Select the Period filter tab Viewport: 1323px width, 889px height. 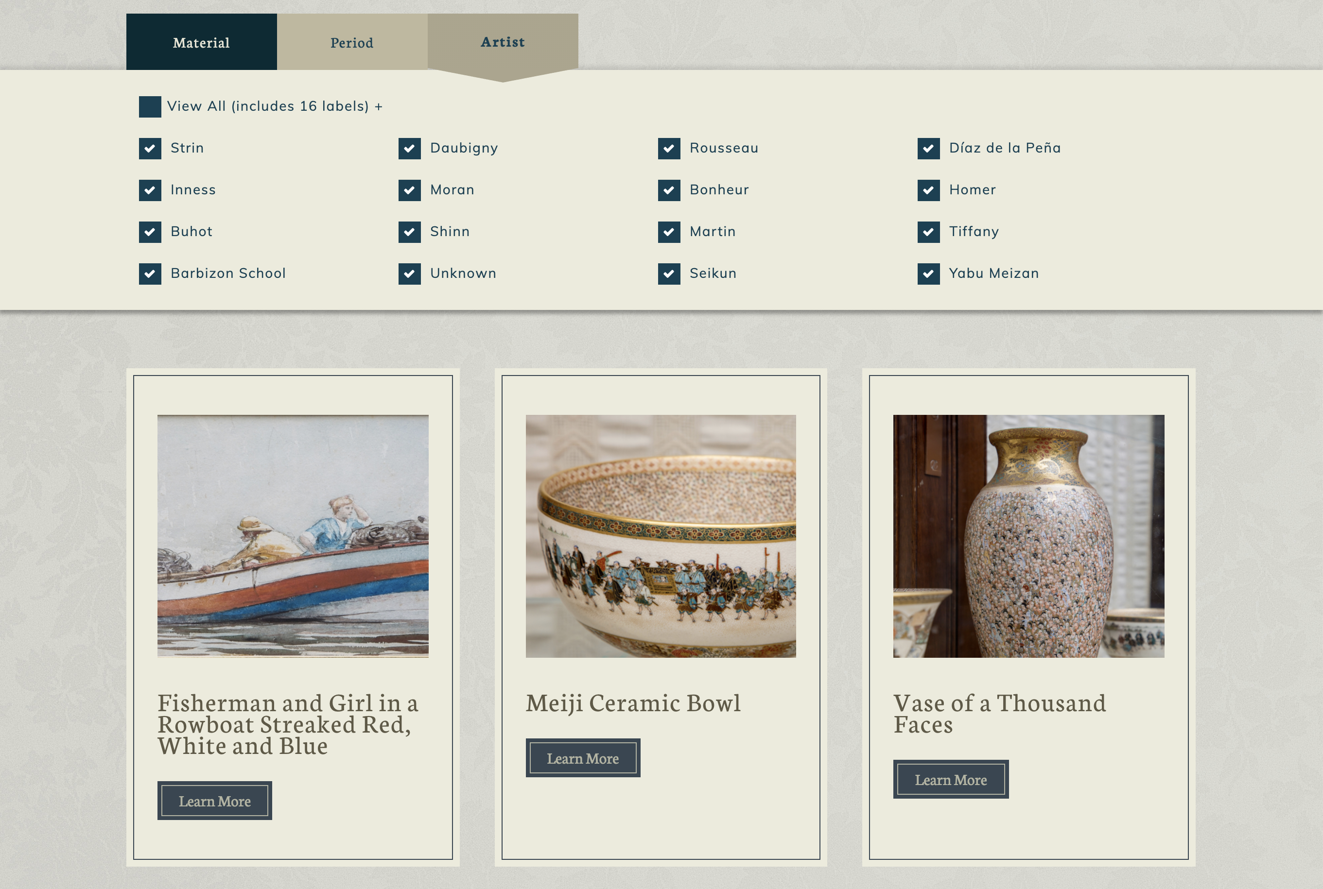pyautogui.click(x=352, y=42)
